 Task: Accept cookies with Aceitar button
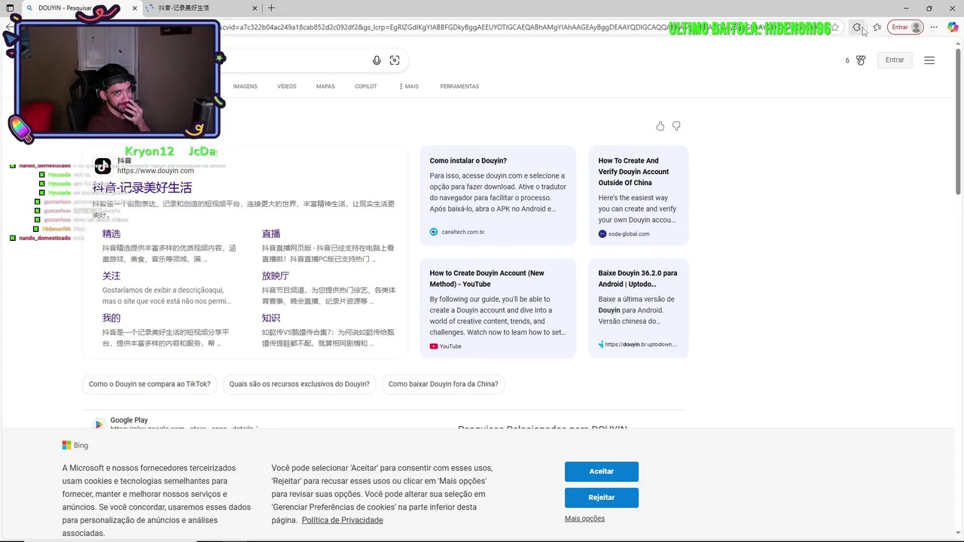[602, 471]
